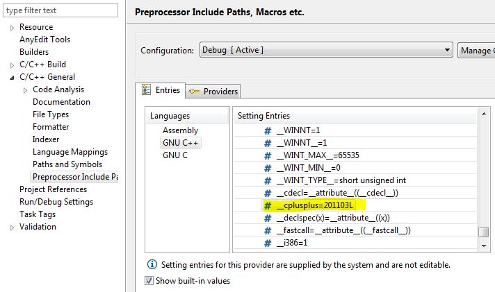Click the Manage Configurations button
495x292 pixels.
[476, 50]
